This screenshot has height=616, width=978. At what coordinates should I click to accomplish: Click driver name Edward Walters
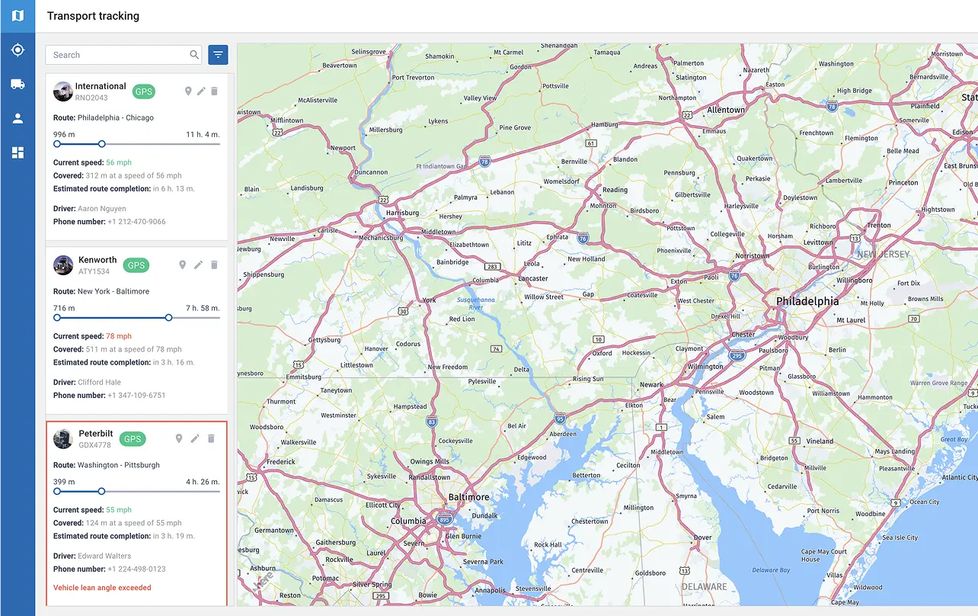click(104, 556)
